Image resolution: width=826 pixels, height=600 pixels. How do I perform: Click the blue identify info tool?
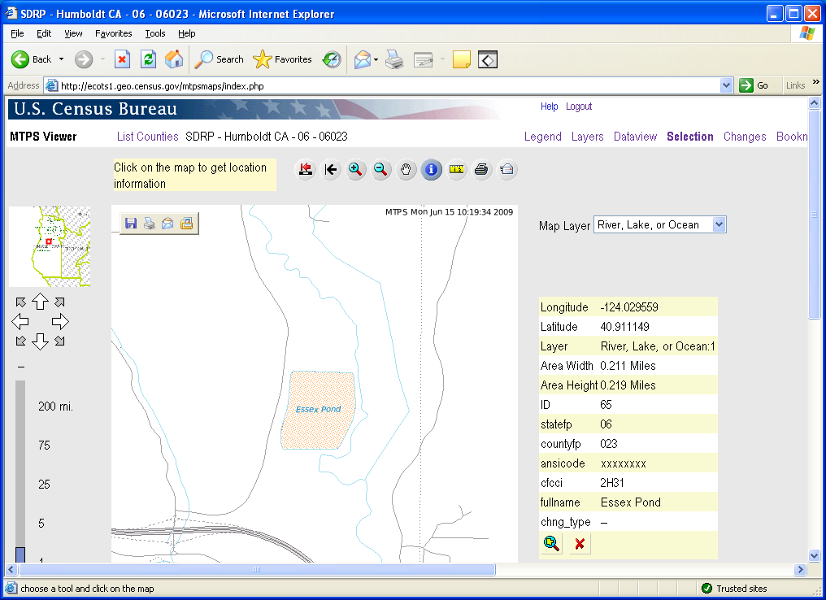tap(432, 169)
